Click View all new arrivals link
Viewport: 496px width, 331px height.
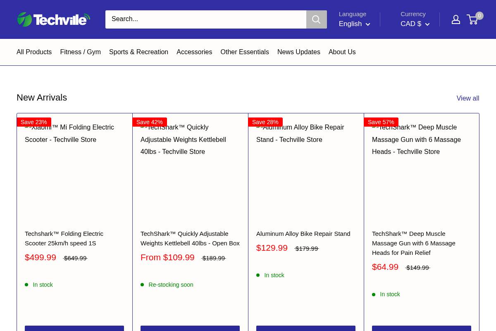pyautogui.click(x=468, y=98)
